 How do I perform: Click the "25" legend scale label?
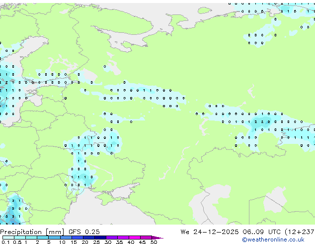pyautogui.click(x=96, y=242)
